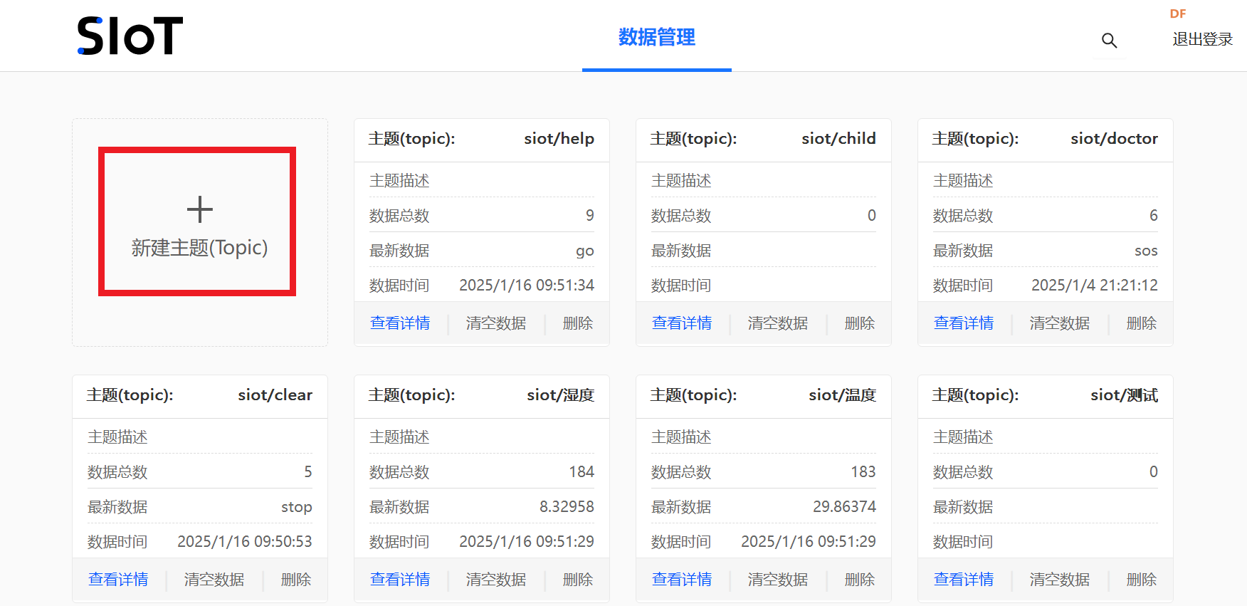Viewport: 1247px width, 606px height.
Task: Delete the siot/doctor topic
Action: (x=1142, y=323)
